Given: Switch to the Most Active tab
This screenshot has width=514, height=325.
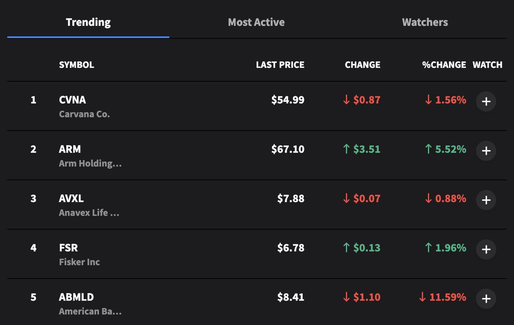Looking at the screenshot, I should [256, 22].
